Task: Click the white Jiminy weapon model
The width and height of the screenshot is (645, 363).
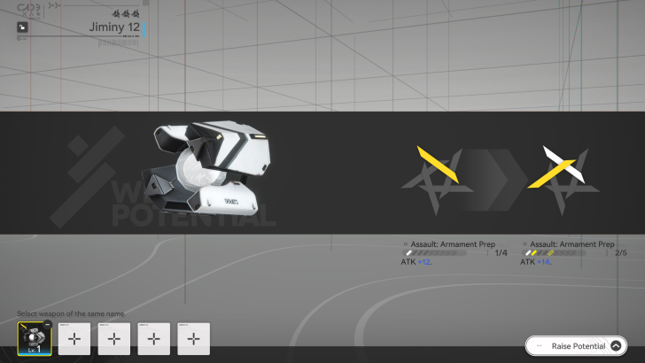Action: (x=213, y=168)
